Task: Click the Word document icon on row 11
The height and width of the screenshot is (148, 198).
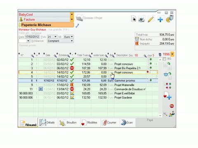Action: tap(40, 89)
